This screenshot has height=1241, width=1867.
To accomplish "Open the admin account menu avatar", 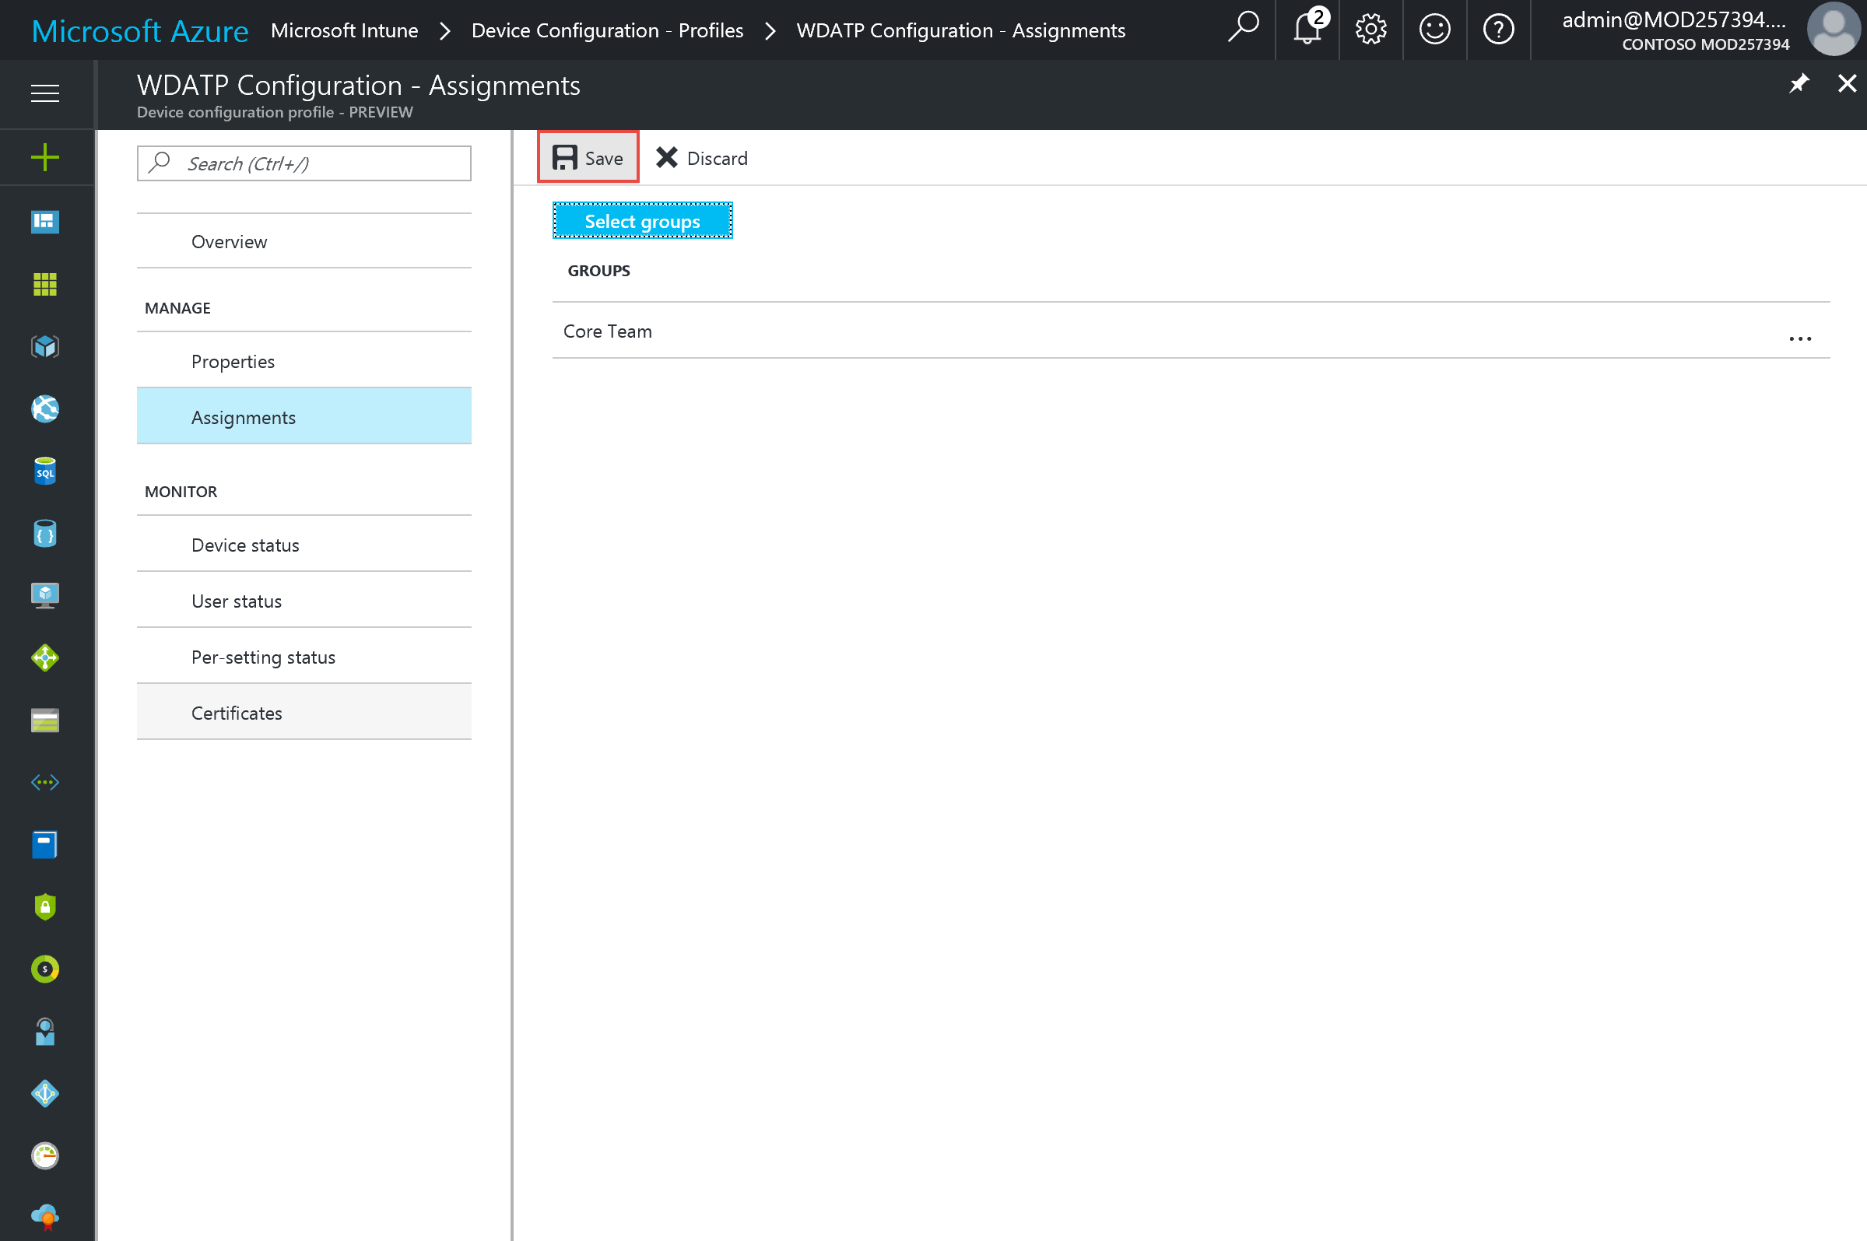I will point(1832,30).
